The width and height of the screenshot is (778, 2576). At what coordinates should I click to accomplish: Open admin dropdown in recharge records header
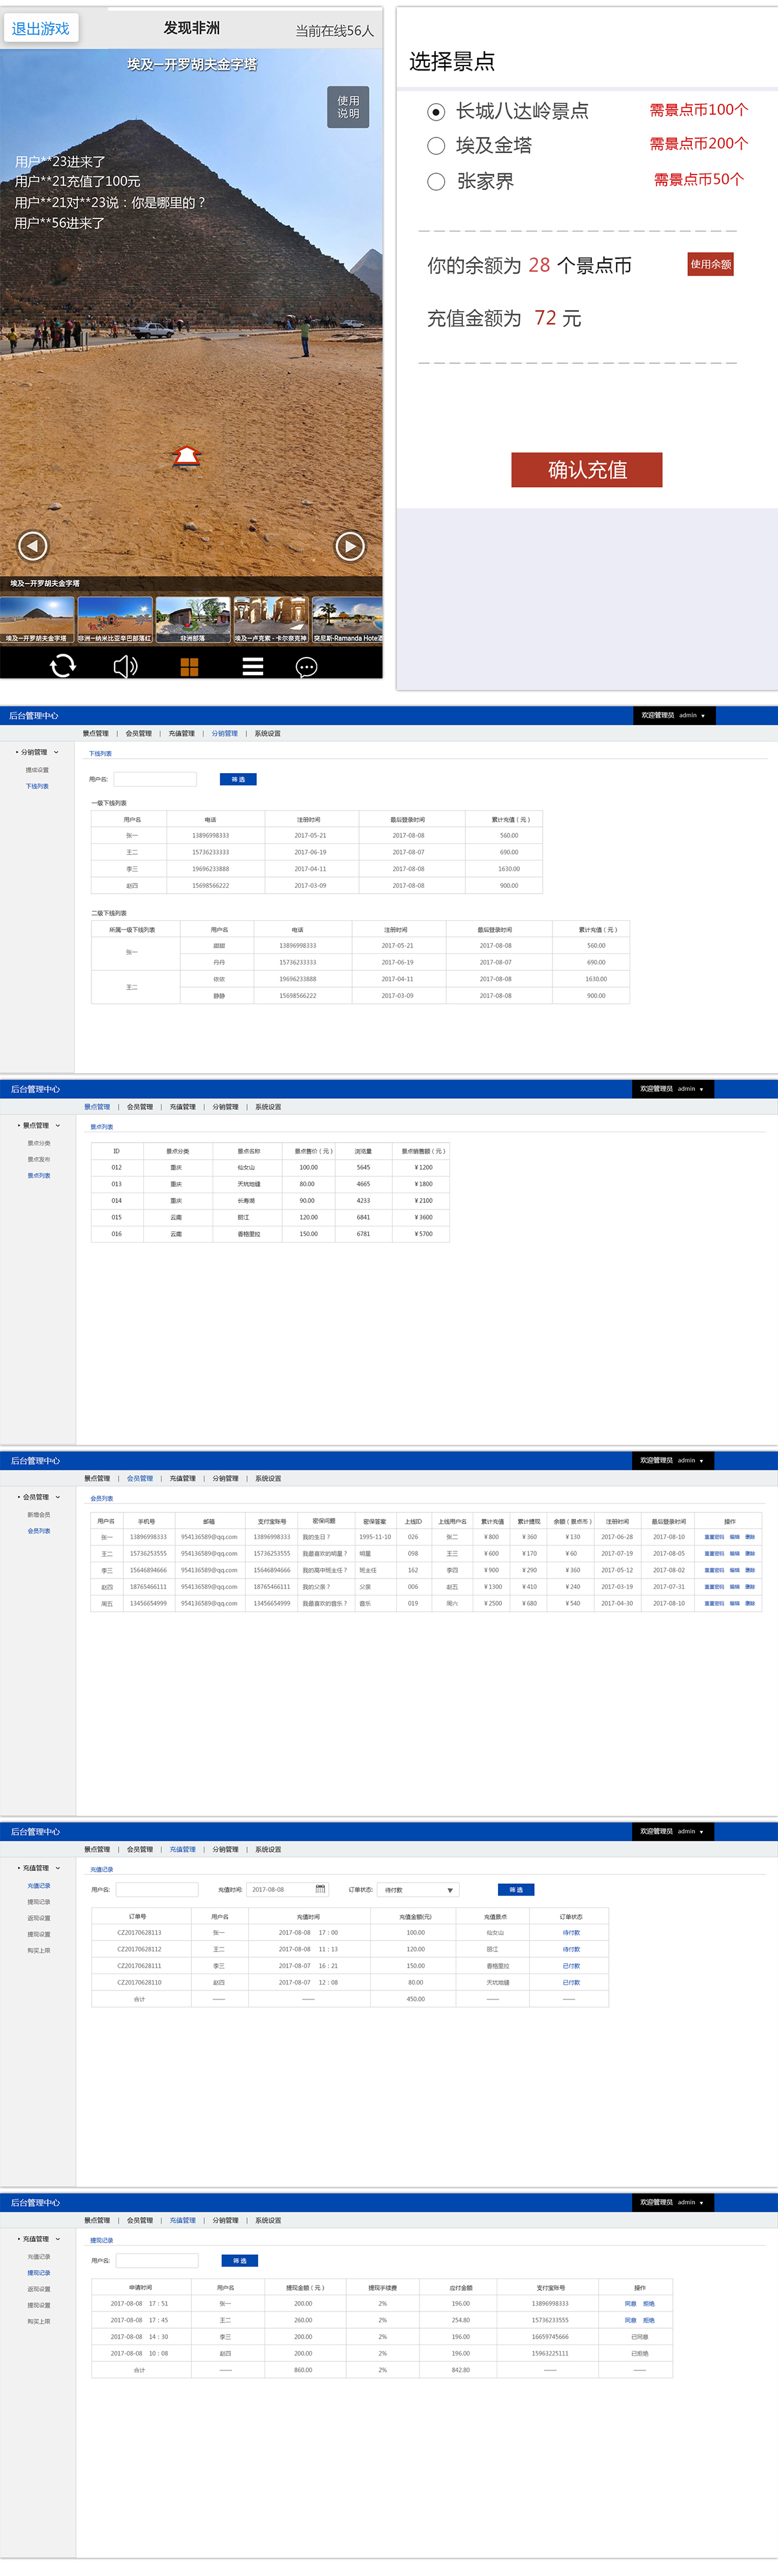coord(701,1832)
